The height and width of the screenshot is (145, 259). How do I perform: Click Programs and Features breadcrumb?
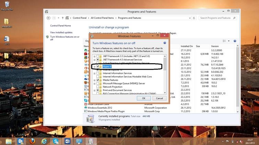[130, 18]
